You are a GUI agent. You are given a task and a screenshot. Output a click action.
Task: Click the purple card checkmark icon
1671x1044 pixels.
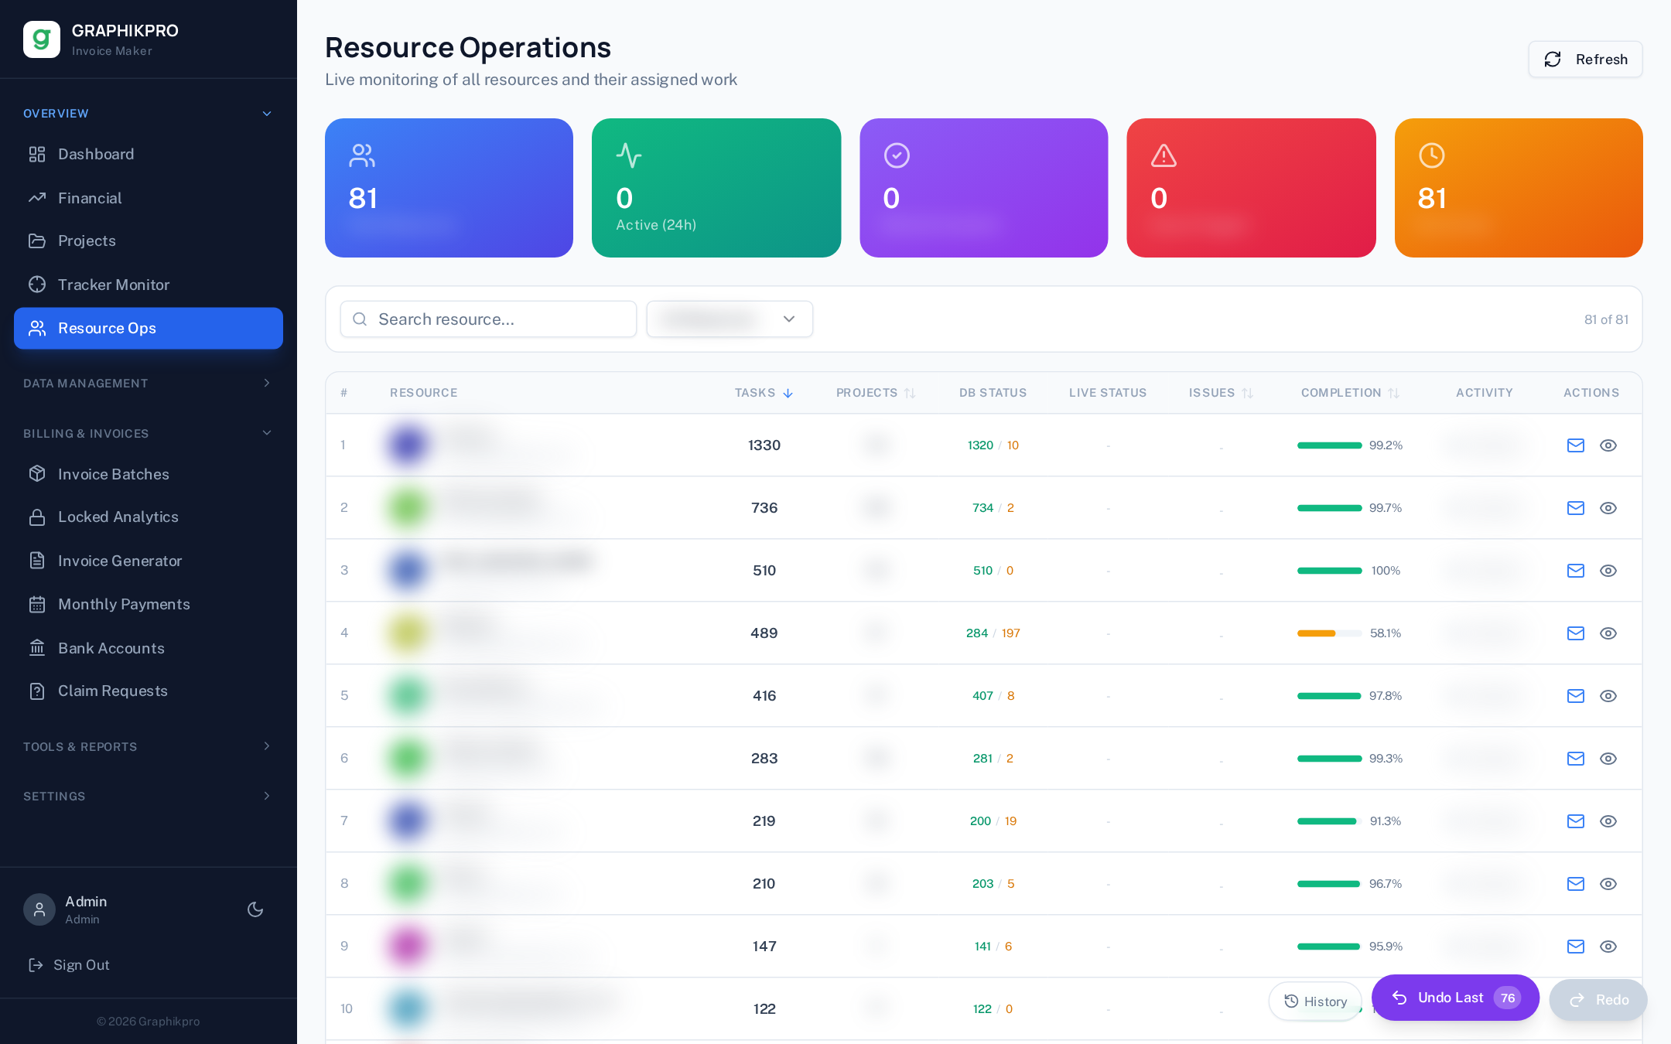897,155
